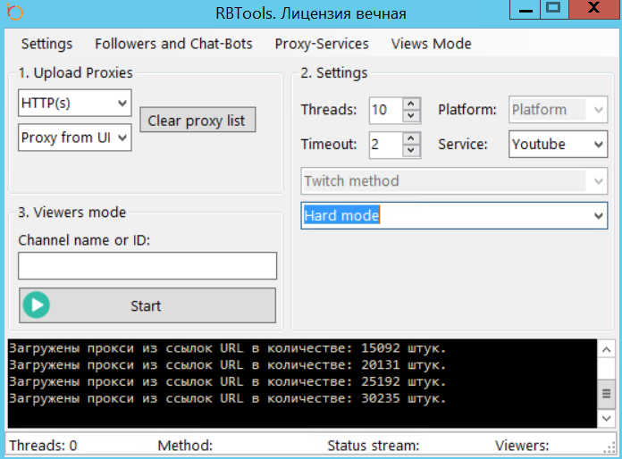Increase Threads value with up arrow
Viewport: 622px width, 459px height.
click(411, 104)
